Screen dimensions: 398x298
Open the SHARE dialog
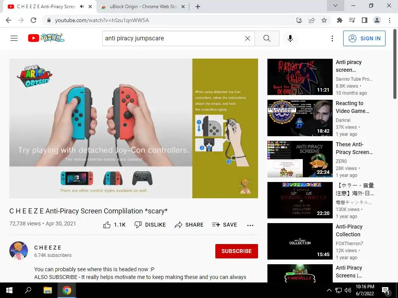click(189, 225)
